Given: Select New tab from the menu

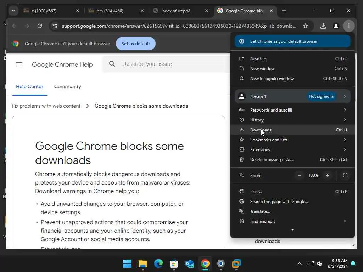Looking at the screenshot, I should tap(292, 59).
